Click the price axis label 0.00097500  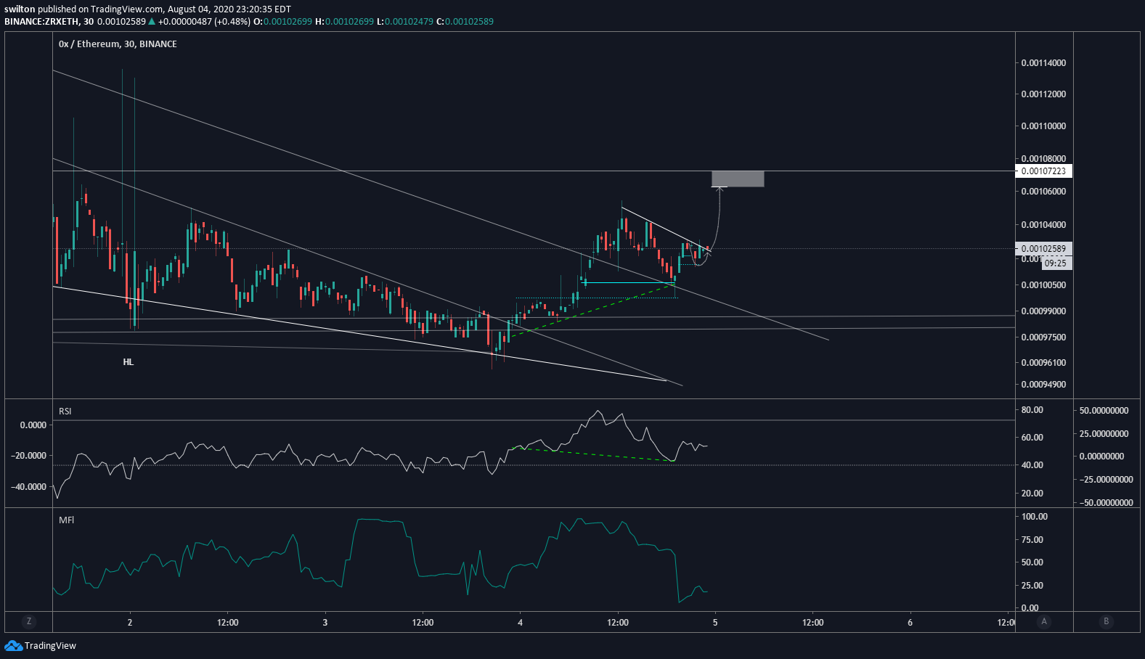(x=1043, y=337)
